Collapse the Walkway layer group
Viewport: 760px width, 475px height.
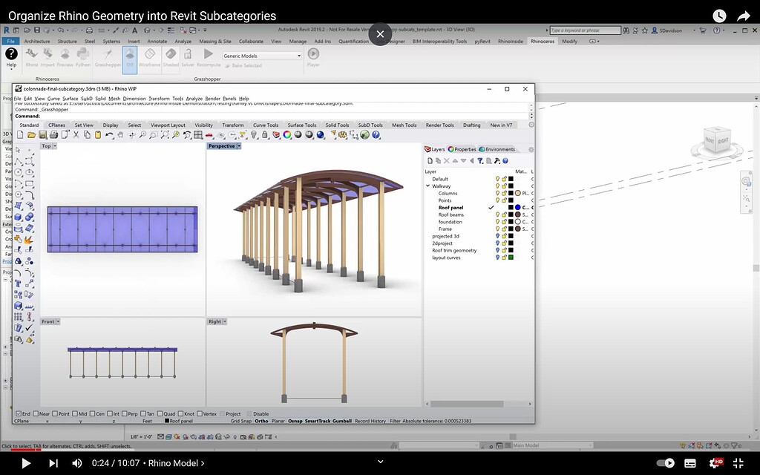click(427, 186)
